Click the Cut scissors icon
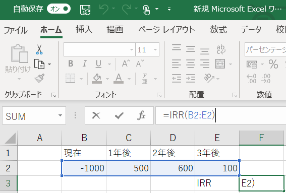This screenshot has height=193, width=286. pos(39,49)
